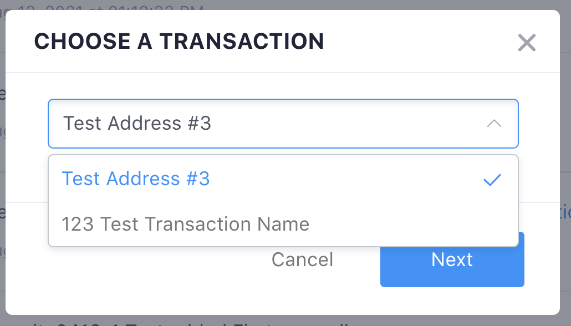
Task: Click empty select box space left of chevron
Action: 360,124
